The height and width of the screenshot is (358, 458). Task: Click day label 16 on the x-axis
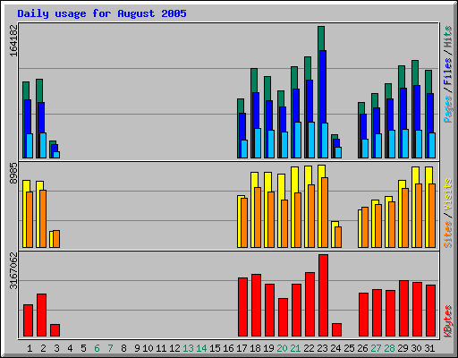click(x=228, y=348)
